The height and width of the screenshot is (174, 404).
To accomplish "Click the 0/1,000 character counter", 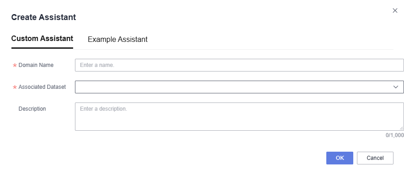I will [x=394, y=135].
